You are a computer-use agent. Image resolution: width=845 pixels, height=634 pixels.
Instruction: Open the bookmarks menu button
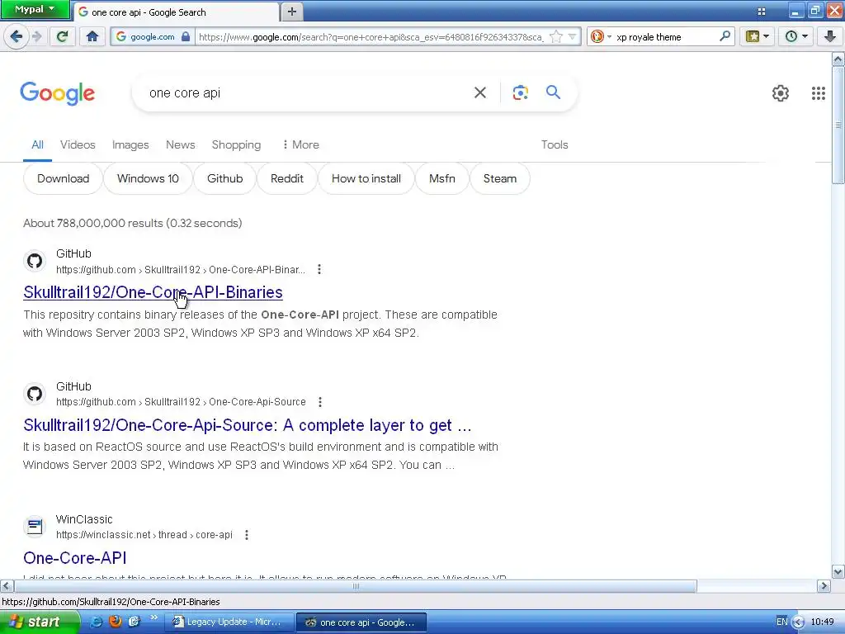[758, 36]
